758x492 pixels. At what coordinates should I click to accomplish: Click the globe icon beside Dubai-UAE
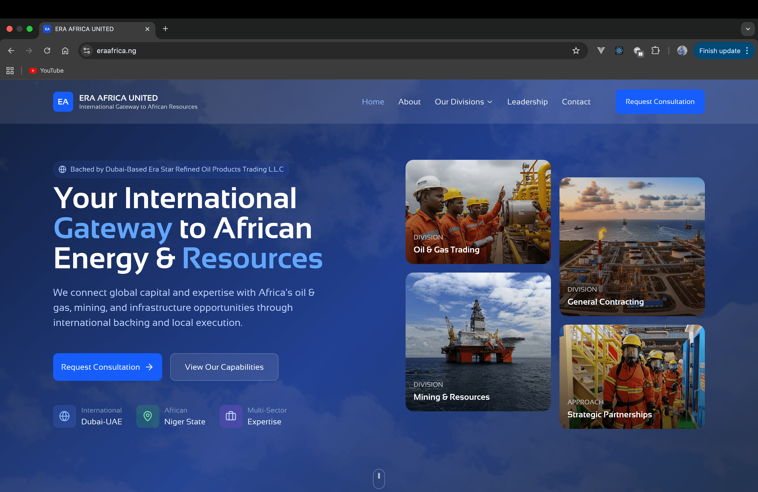65,416
